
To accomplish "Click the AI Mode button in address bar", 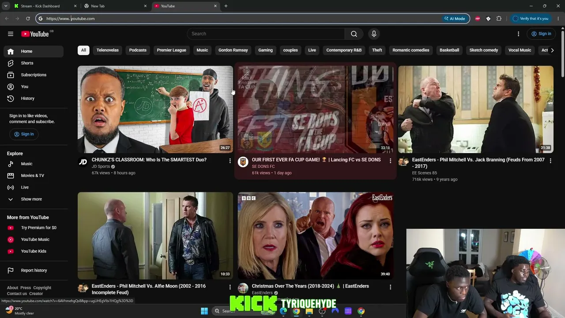I will [x=455, y=19].
